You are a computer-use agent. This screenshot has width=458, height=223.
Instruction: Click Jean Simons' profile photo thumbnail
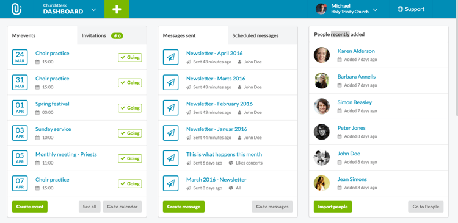pos(322,183)
